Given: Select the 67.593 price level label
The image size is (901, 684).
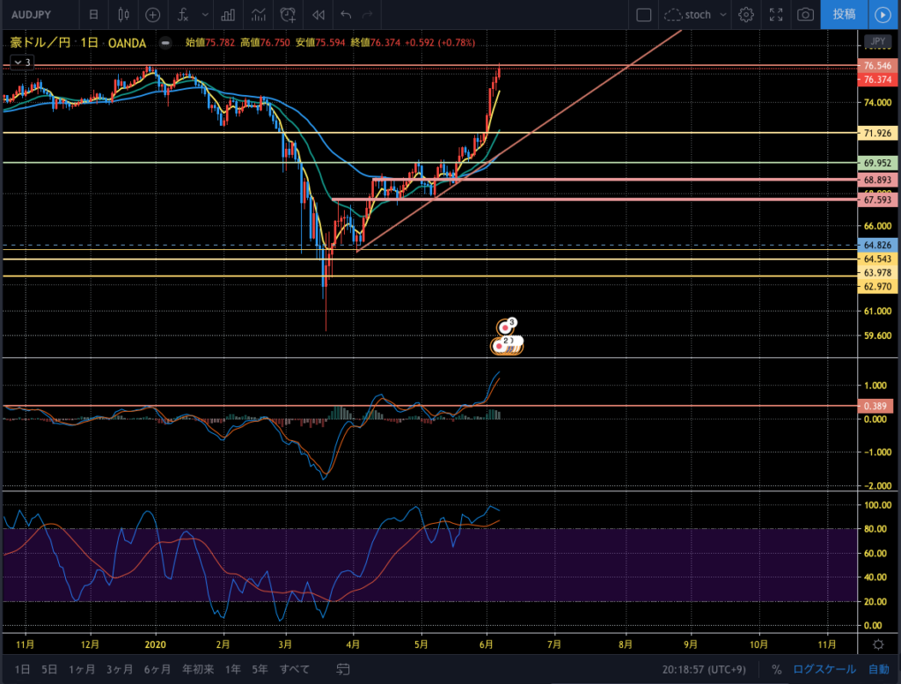Looking at the screenshot, I should click(877, 200).
